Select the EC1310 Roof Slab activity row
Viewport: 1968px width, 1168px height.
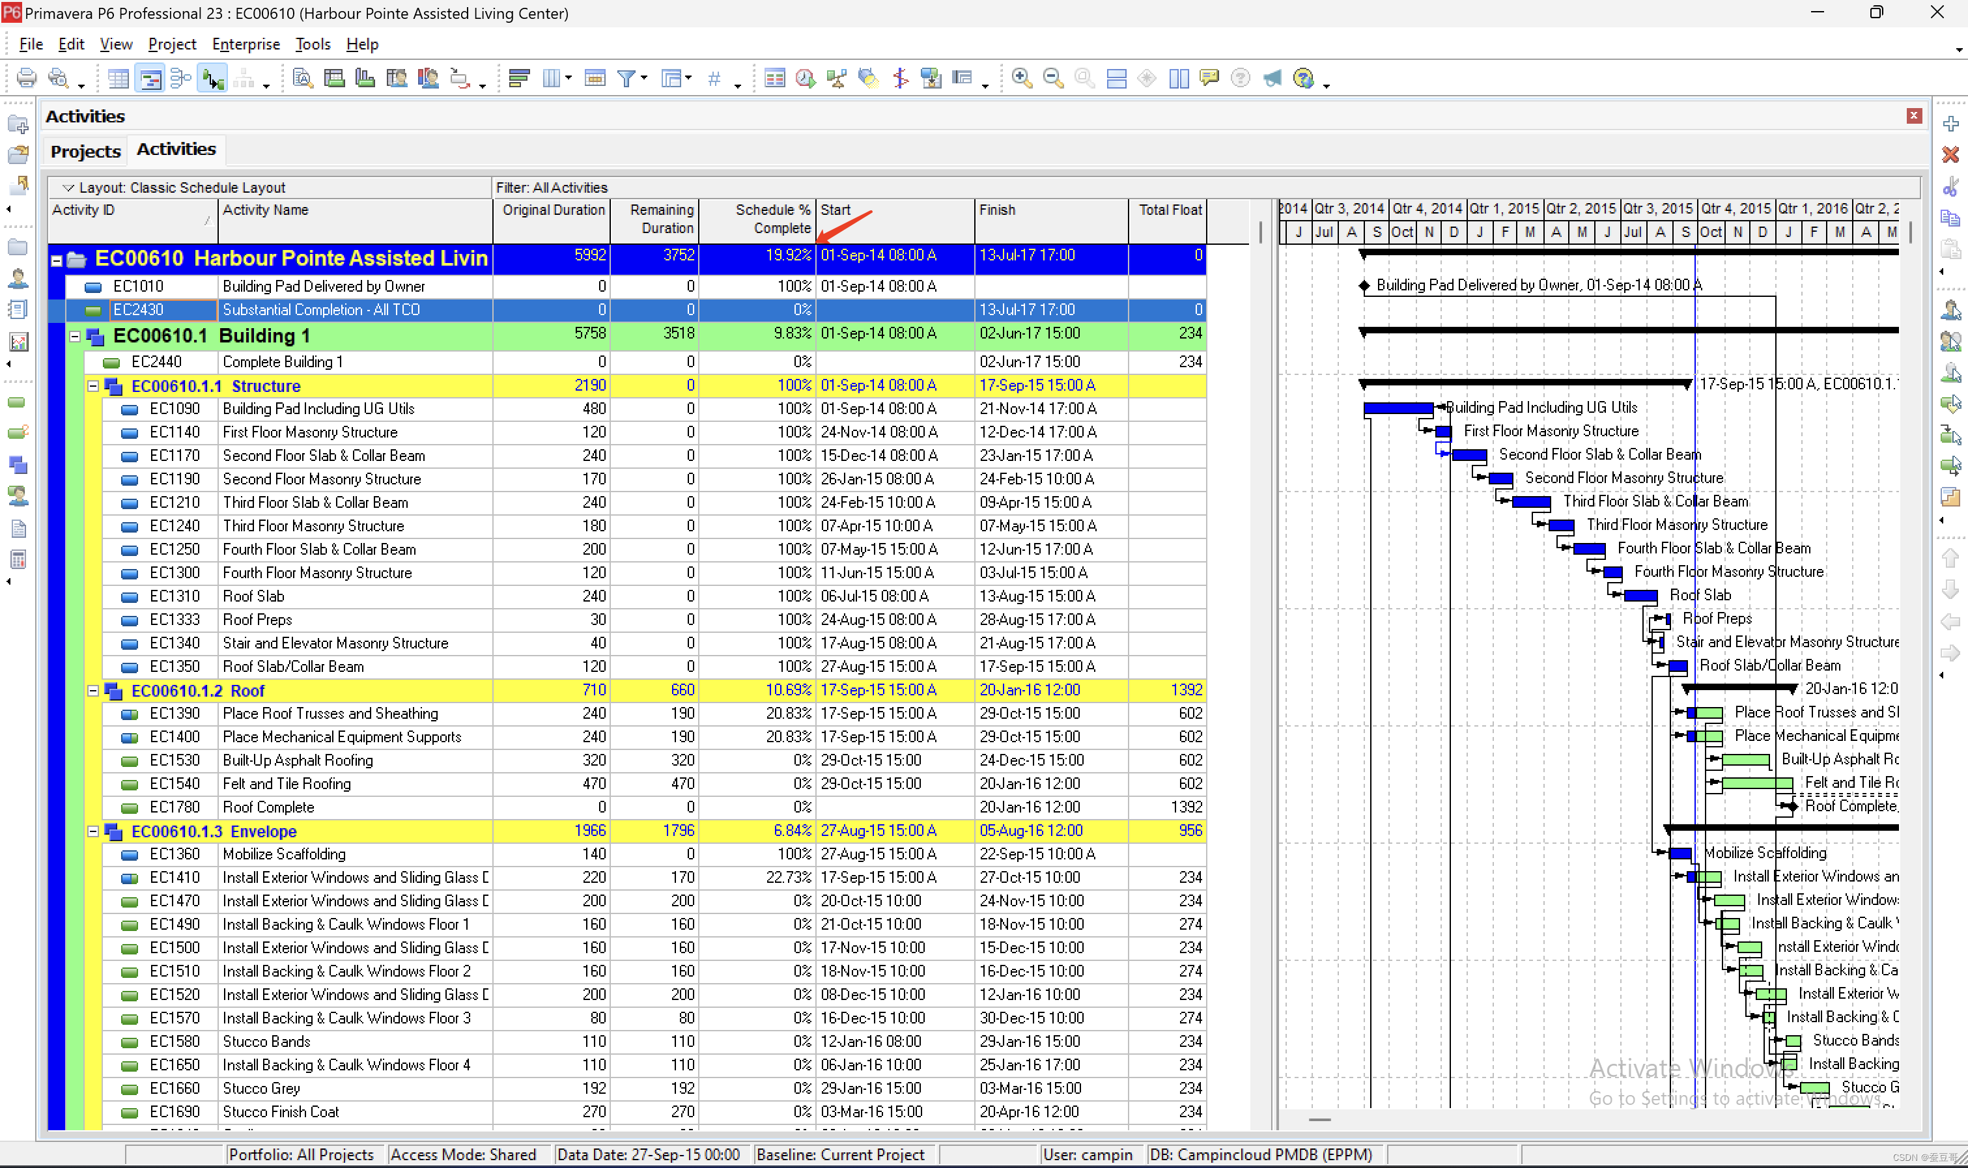coord(253,596)
